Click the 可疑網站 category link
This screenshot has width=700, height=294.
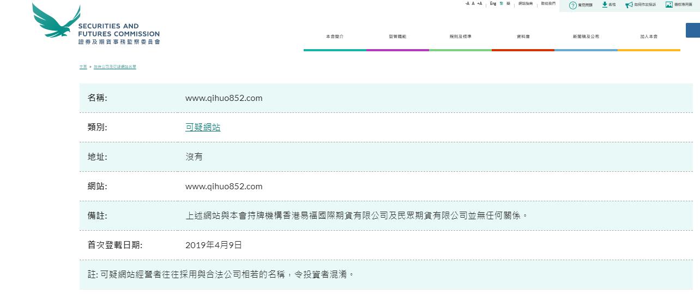pyautogui.click(x=203, y=127)
